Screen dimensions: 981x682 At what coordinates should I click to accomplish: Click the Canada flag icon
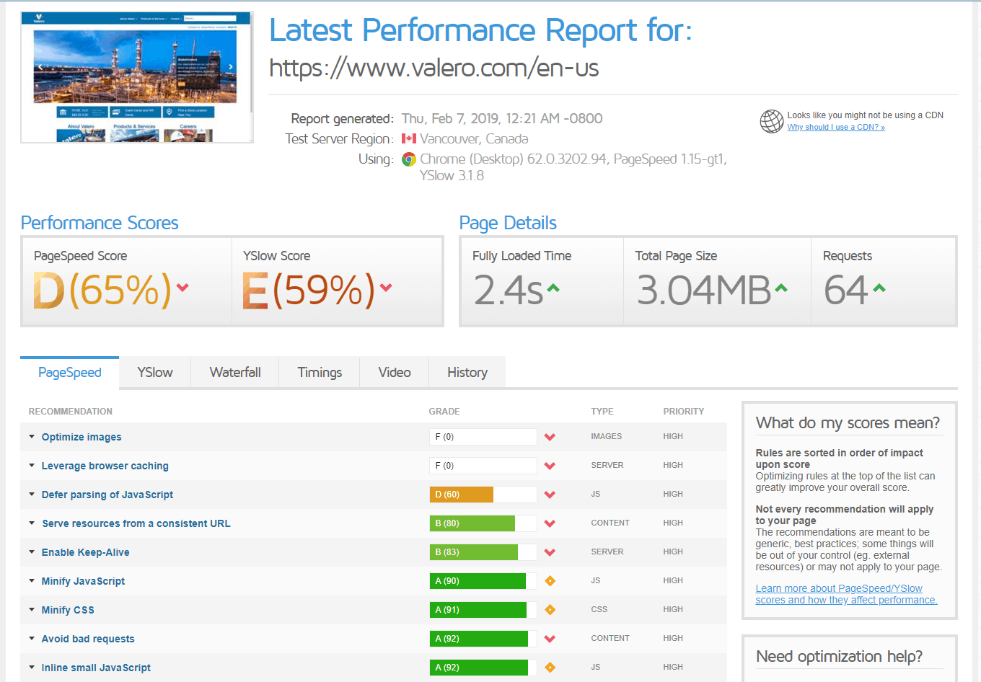pos(409,138)
